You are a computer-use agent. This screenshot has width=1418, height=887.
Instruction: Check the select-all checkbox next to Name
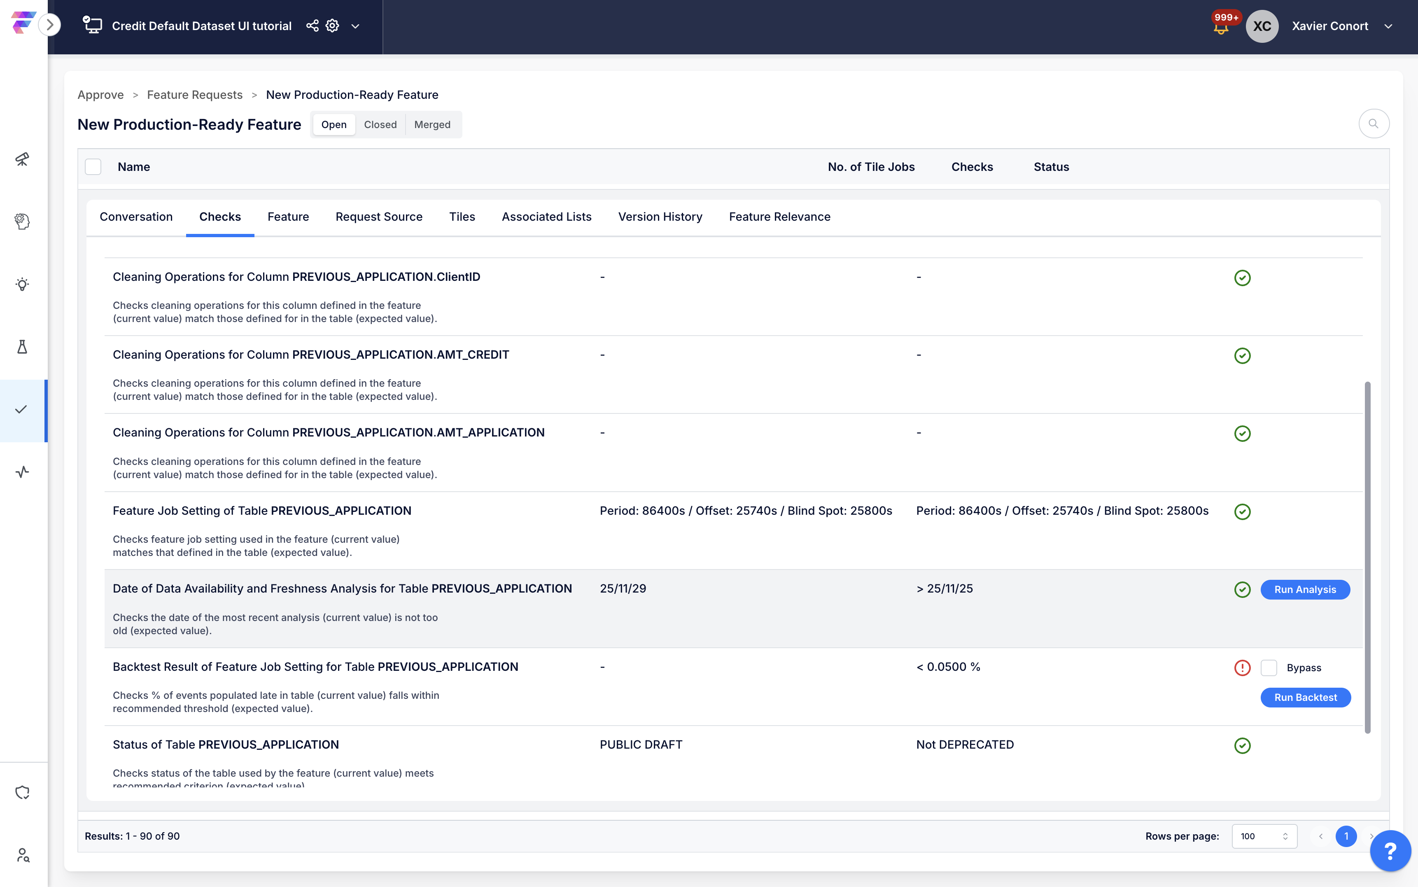tap(93, 167)
